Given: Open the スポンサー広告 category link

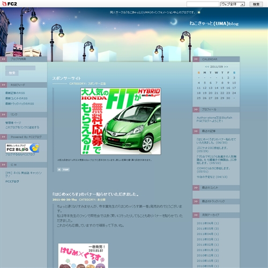Looking at the screenshot, I should click(96, 84).
